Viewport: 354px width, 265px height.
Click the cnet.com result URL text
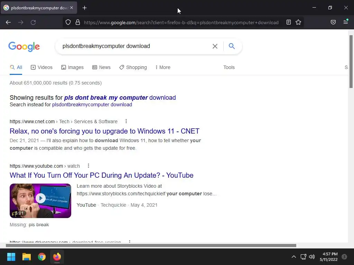[x=64, y=121]
